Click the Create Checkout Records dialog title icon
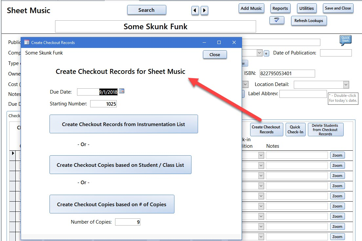Screen dimensions: 362x241 (x=27, y=42)
